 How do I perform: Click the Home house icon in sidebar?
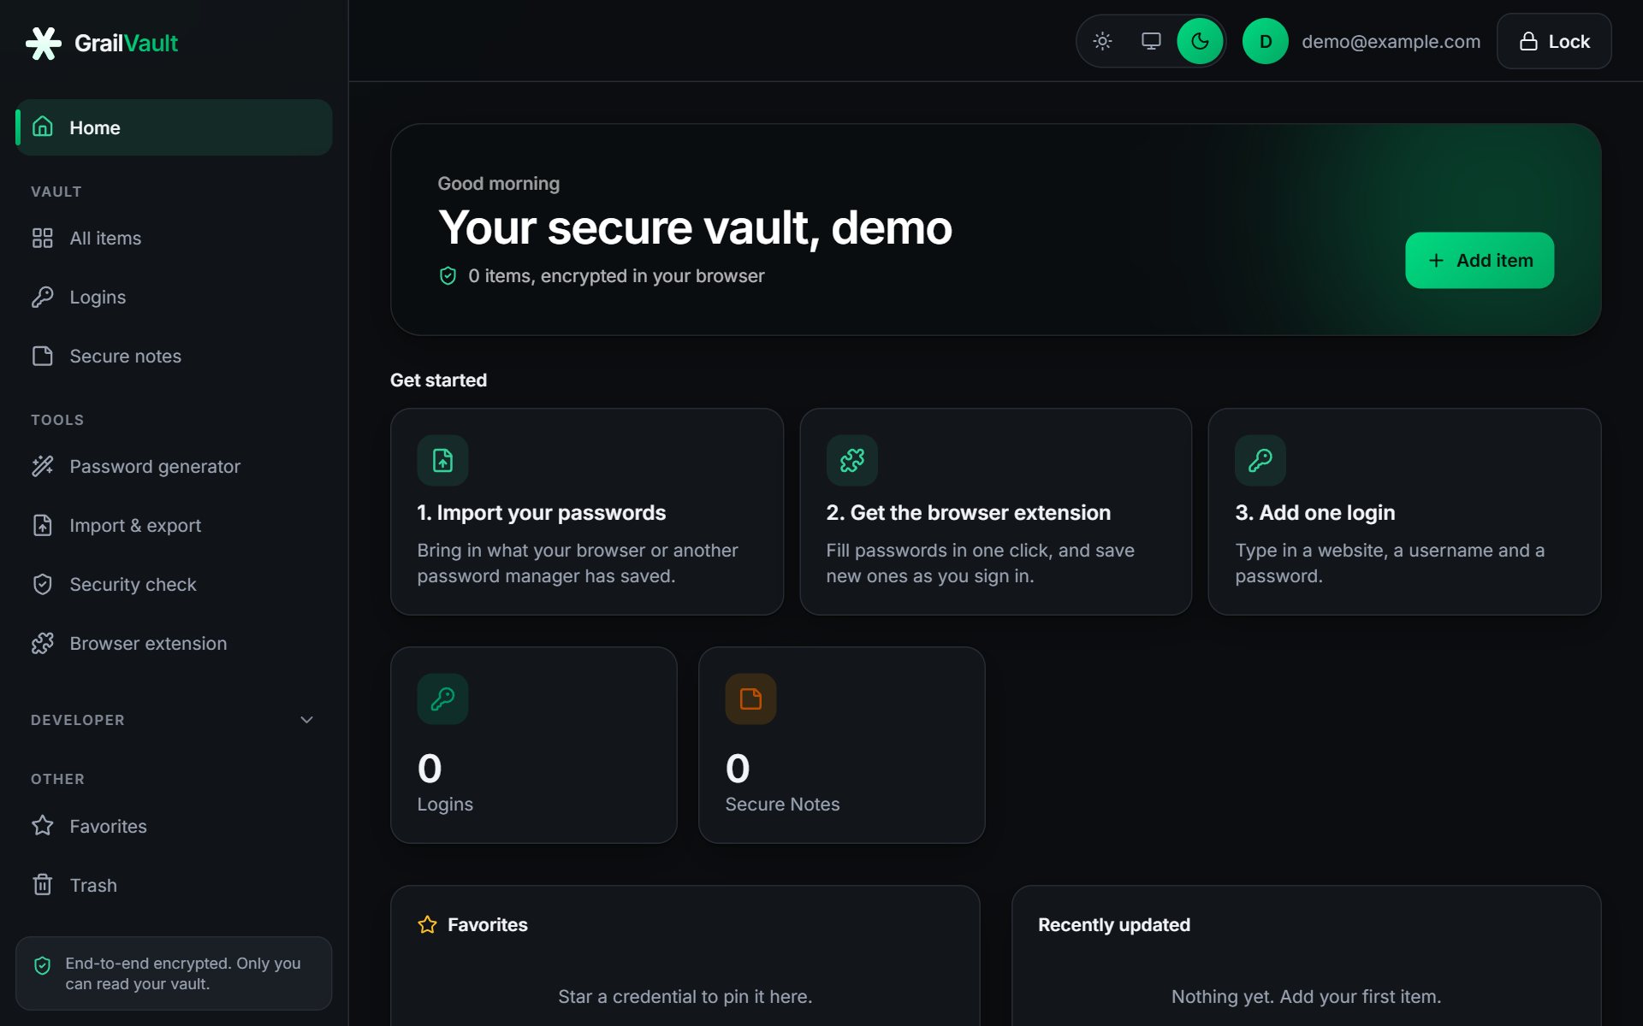point(43,127)
